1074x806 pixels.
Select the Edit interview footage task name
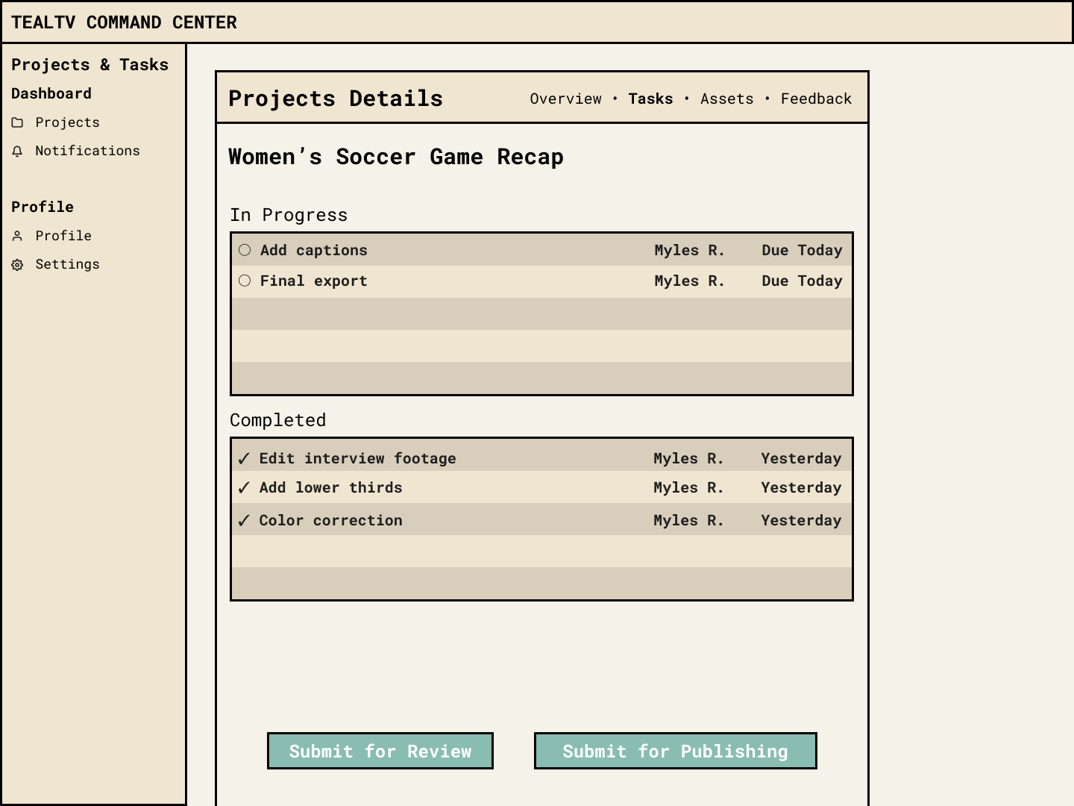tap(358, 458)
